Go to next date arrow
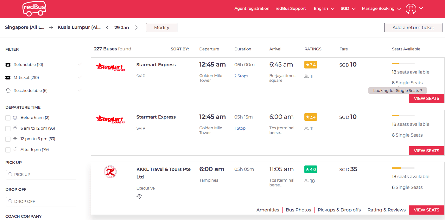 coord(136,28)
